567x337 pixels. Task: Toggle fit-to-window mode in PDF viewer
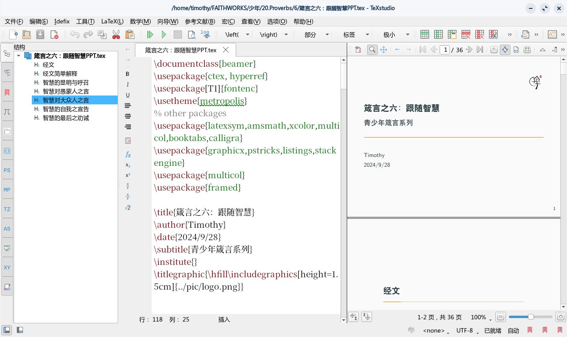[505, 50]
